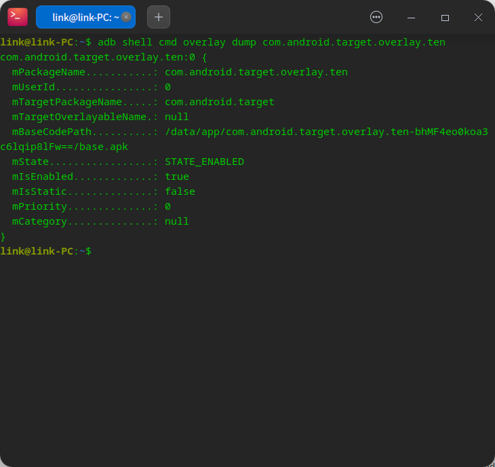495x467 pixels.
Task: Click the red terminal app icon
Action: pos(18,17)
